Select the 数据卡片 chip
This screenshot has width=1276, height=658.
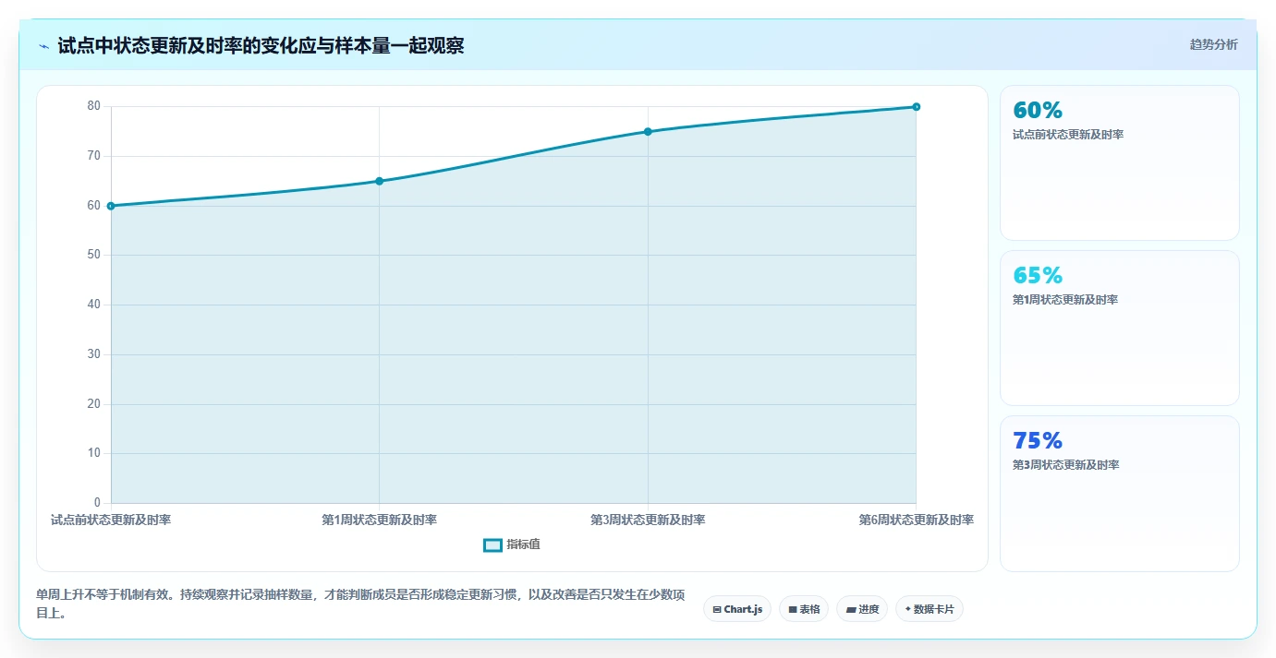tap(930, 609)
